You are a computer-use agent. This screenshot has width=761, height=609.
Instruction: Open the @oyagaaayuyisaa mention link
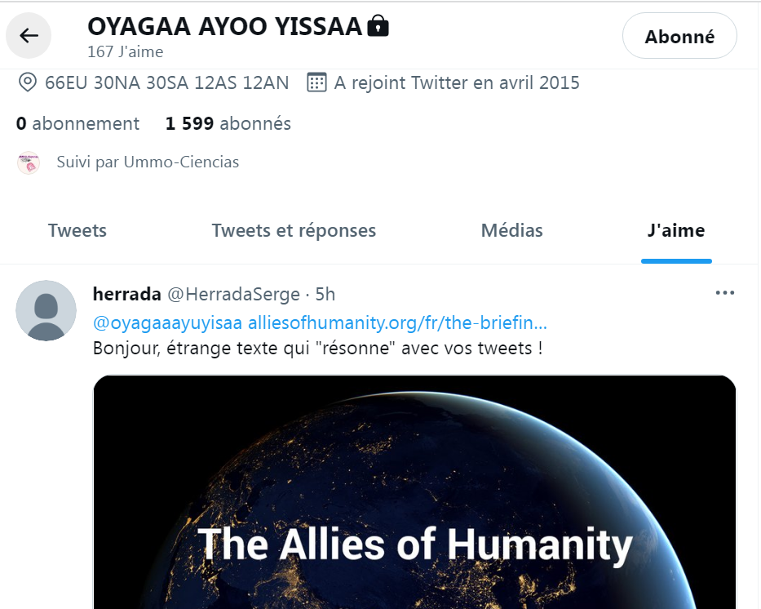point(167,322)
